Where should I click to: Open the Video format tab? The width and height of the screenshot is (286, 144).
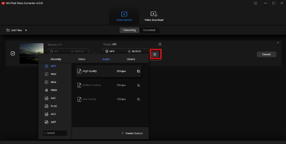point(82,59)
